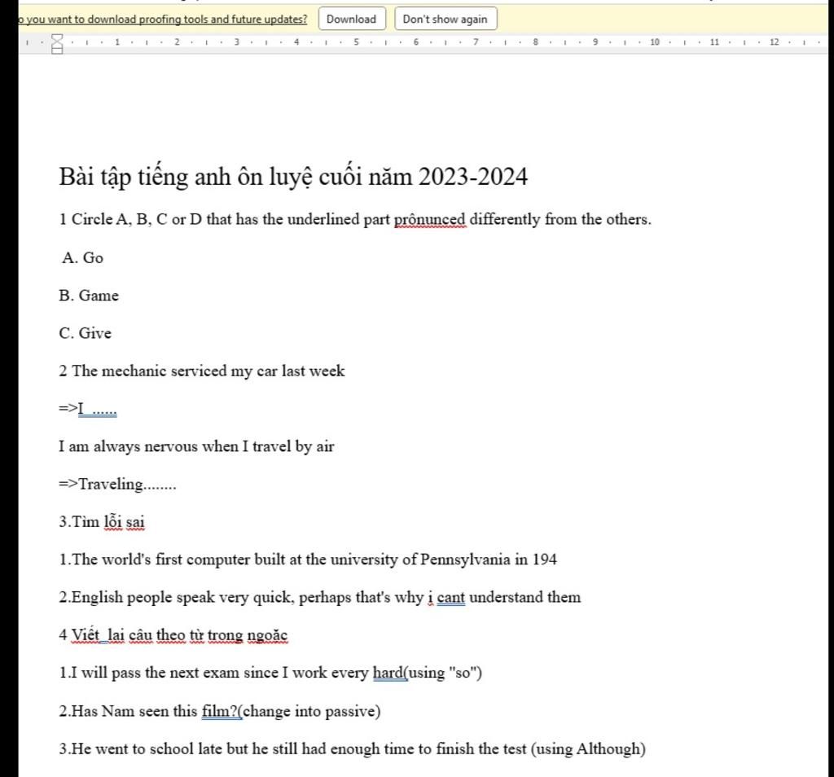The image size is (834, 777).
Task: Click the sentence with using "so"
Action: coord(270,674)
